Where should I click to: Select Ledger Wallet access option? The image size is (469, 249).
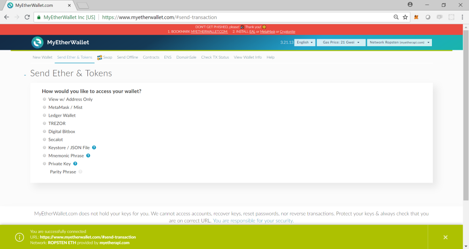pyautogui.click(x=44, y=115)
